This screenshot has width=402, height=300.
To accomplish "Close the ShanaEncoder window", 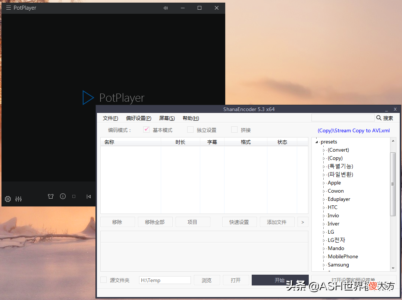I will click(x=395, y=109).
